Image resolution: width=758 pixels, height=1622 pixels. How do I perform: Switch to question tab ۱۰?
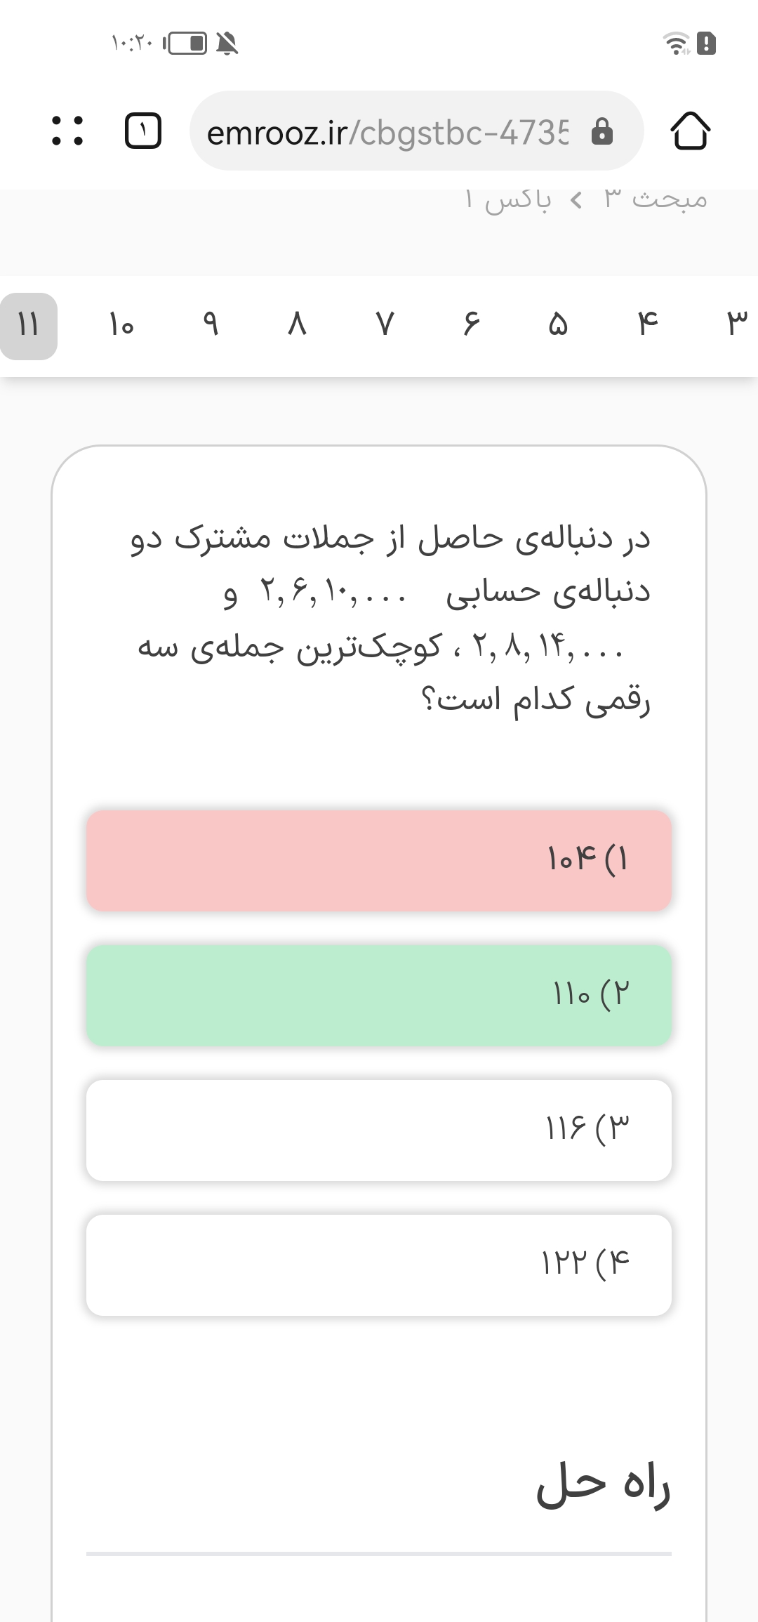click(x=121, y=325)
